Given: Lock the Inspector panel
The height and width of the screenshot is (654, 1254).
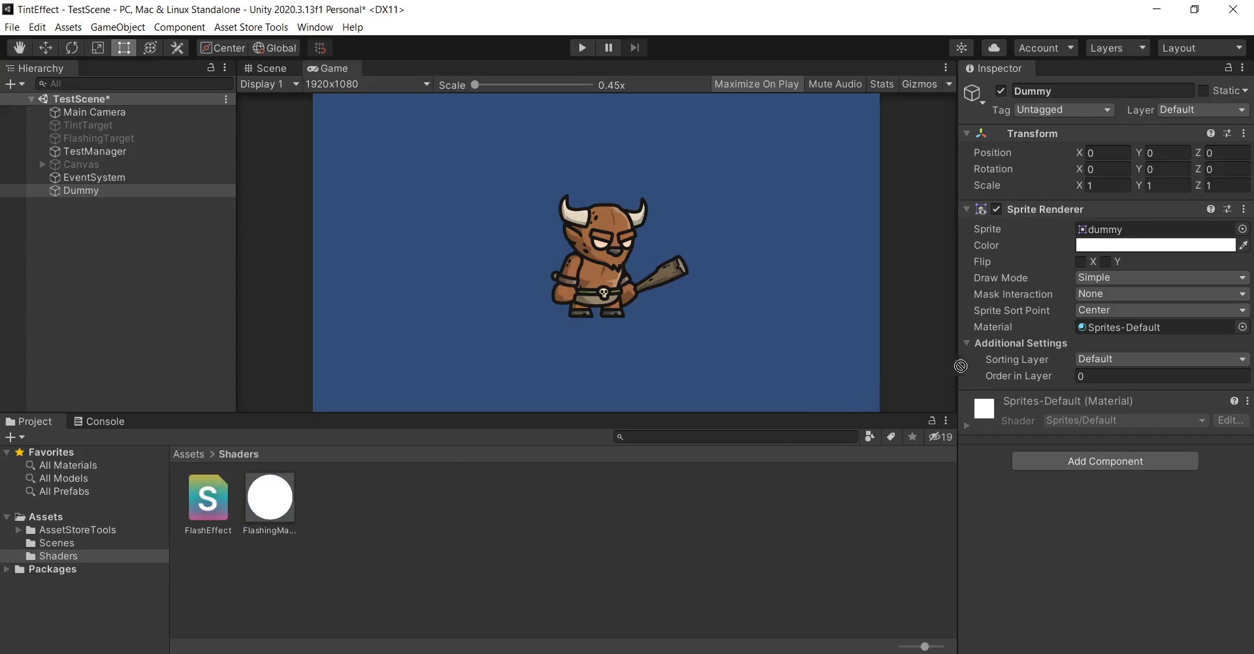Looking at the screenshot, I should 1228,67.
